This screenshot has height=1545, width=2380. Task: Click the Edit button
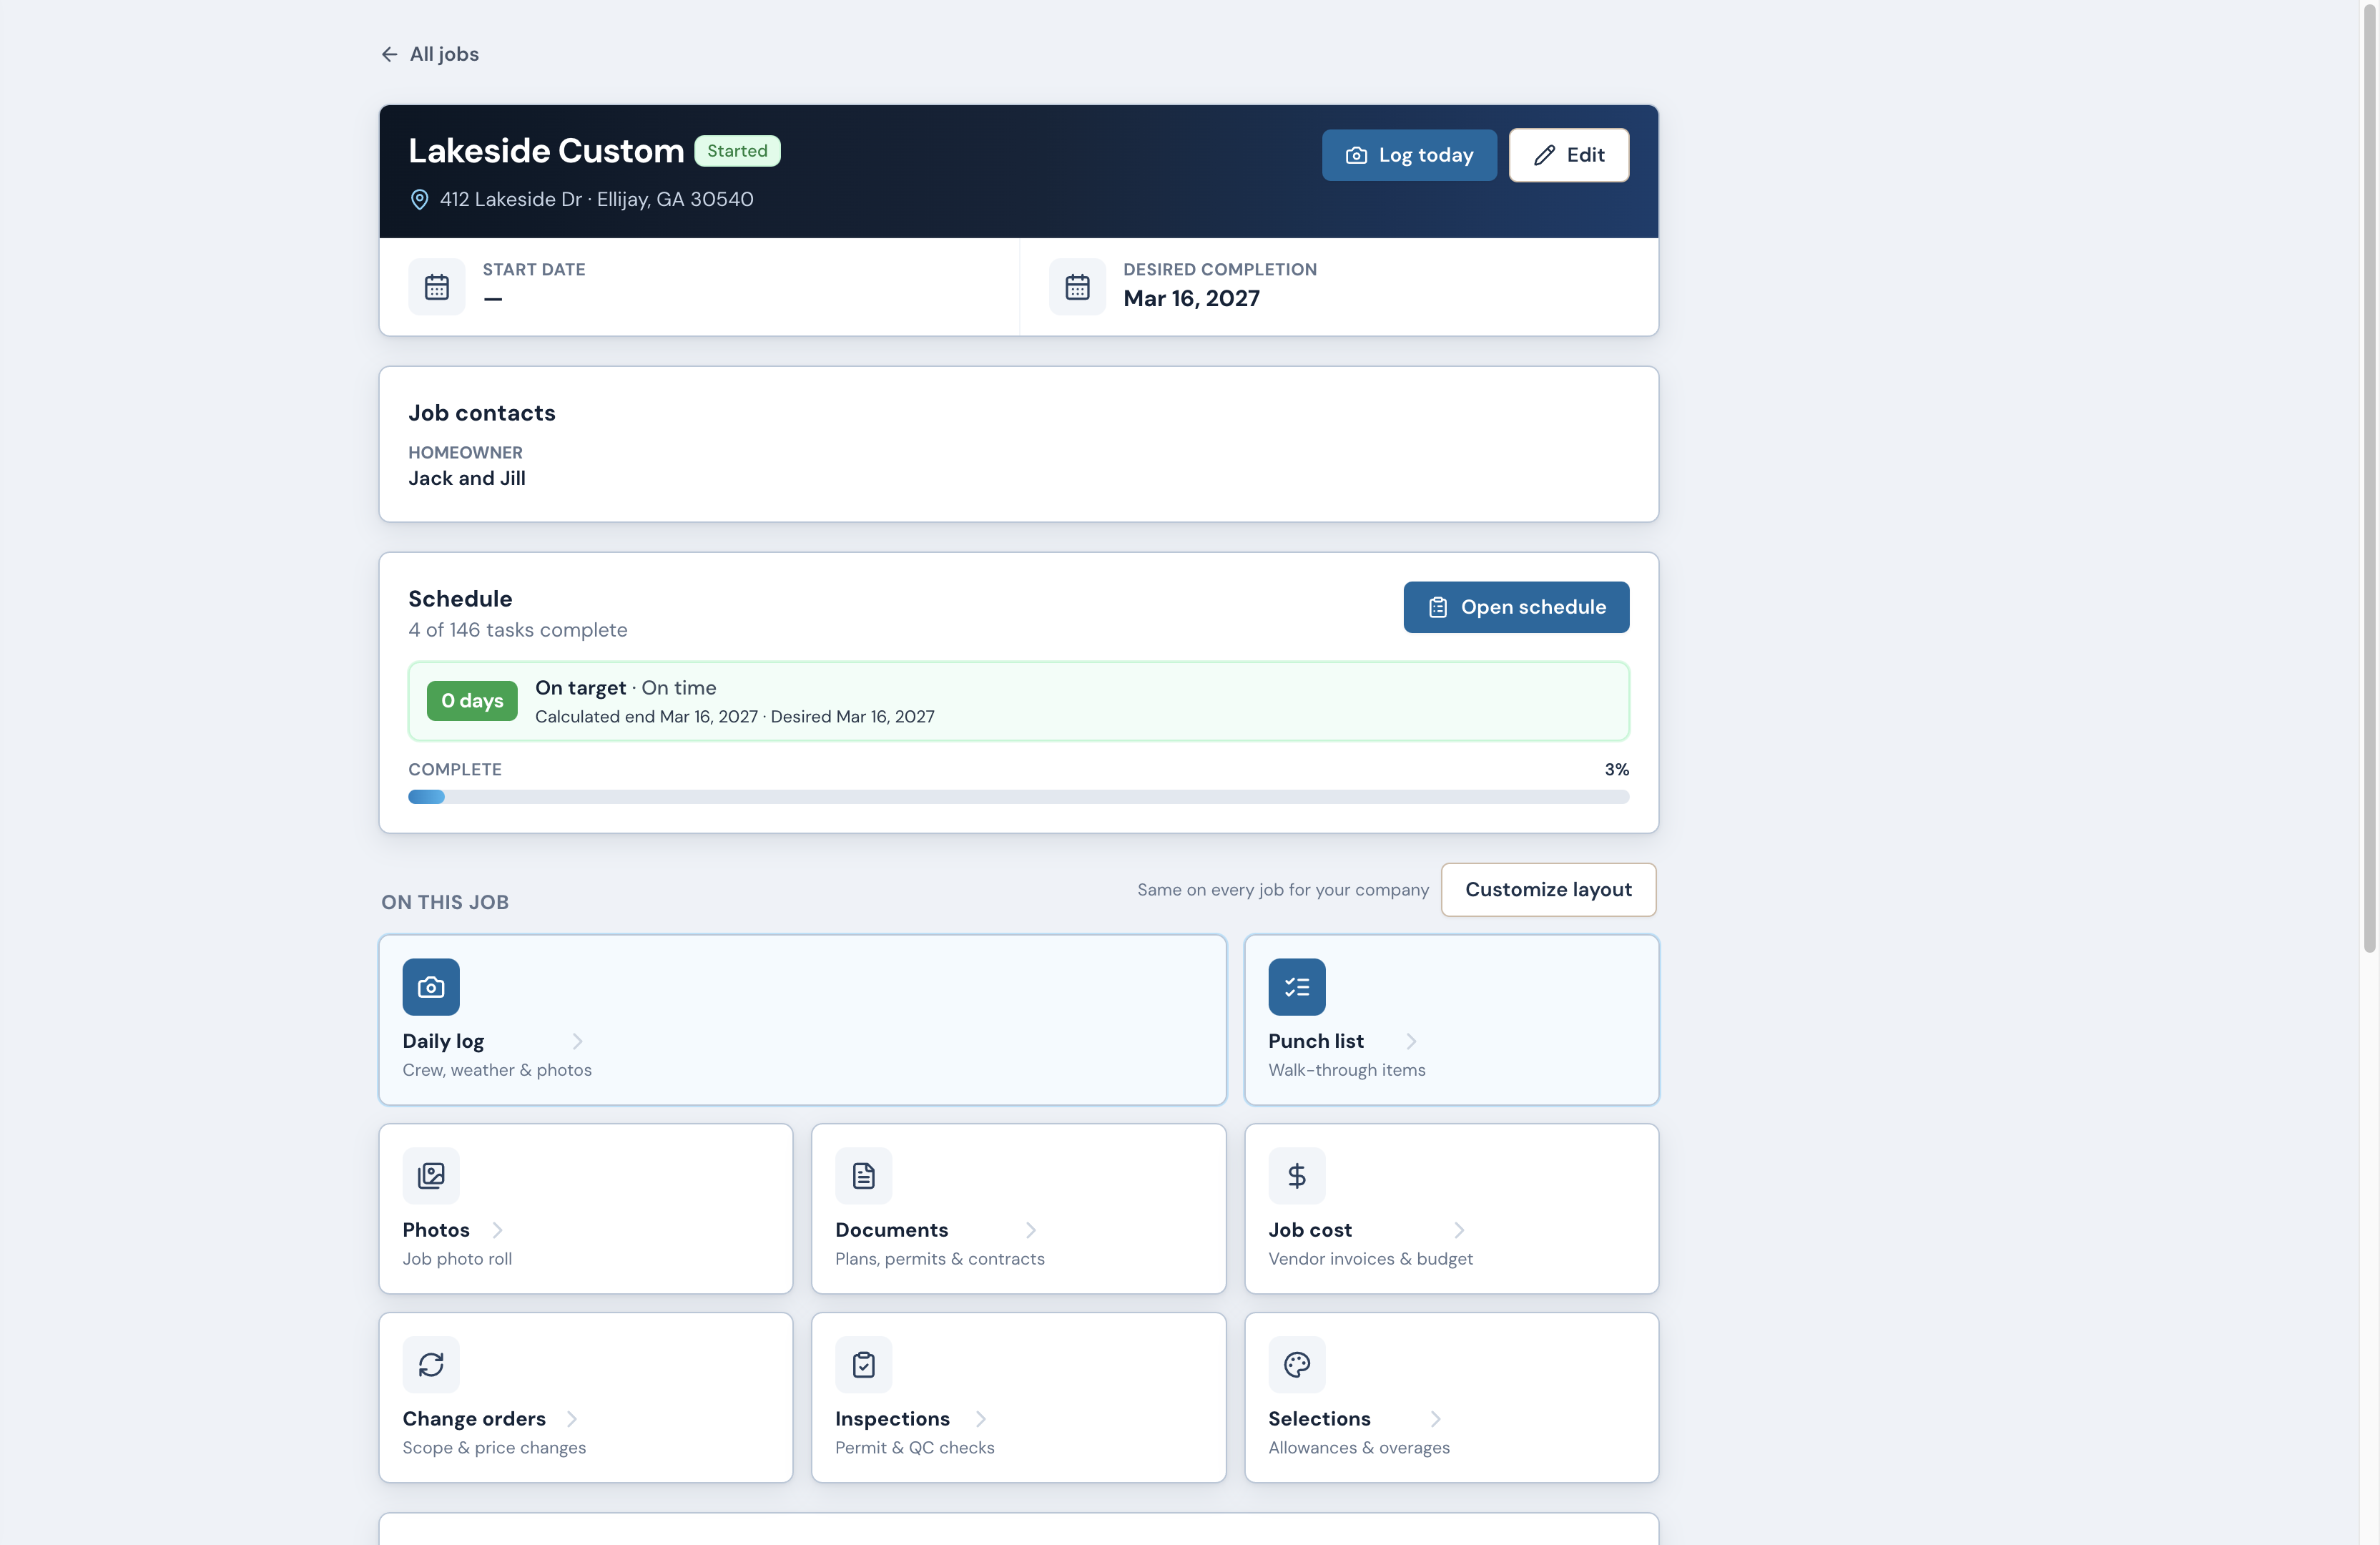tap(1568, 155)
